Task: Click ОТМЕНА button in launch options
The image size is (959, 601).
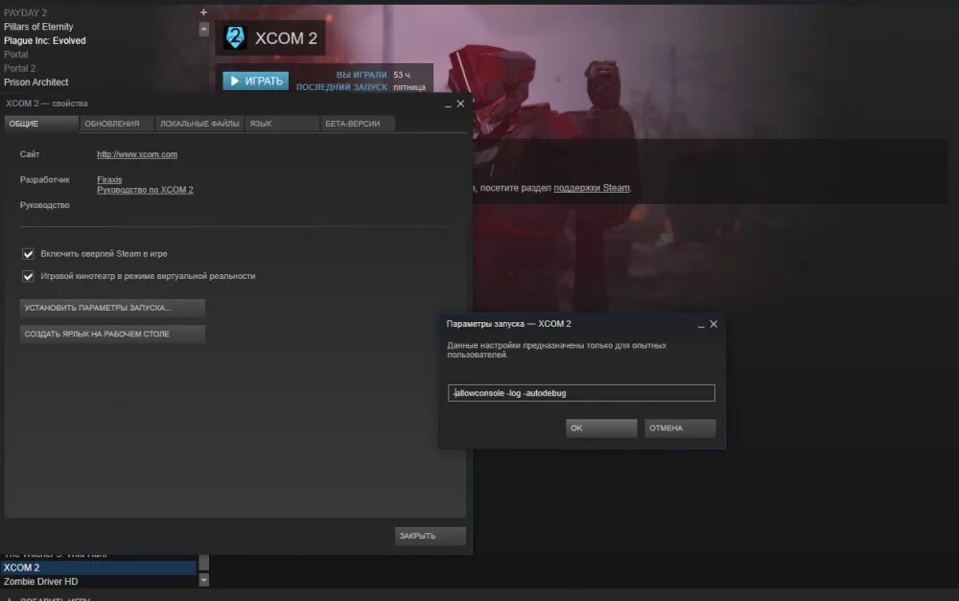Action: pos(680,428)
